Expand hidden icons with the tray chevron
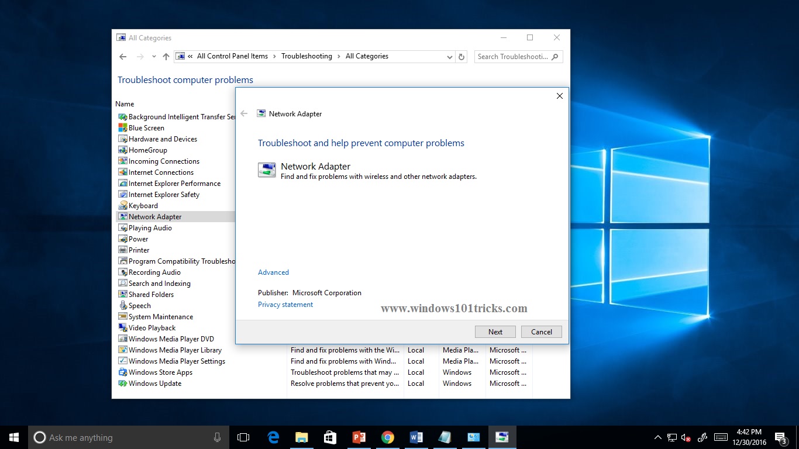The image size is (799, 449). tap(657, 437)
